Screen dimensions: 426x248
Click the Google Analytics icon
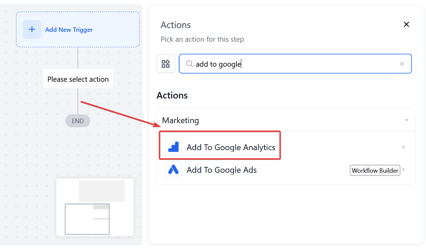[x=173, y=147]
